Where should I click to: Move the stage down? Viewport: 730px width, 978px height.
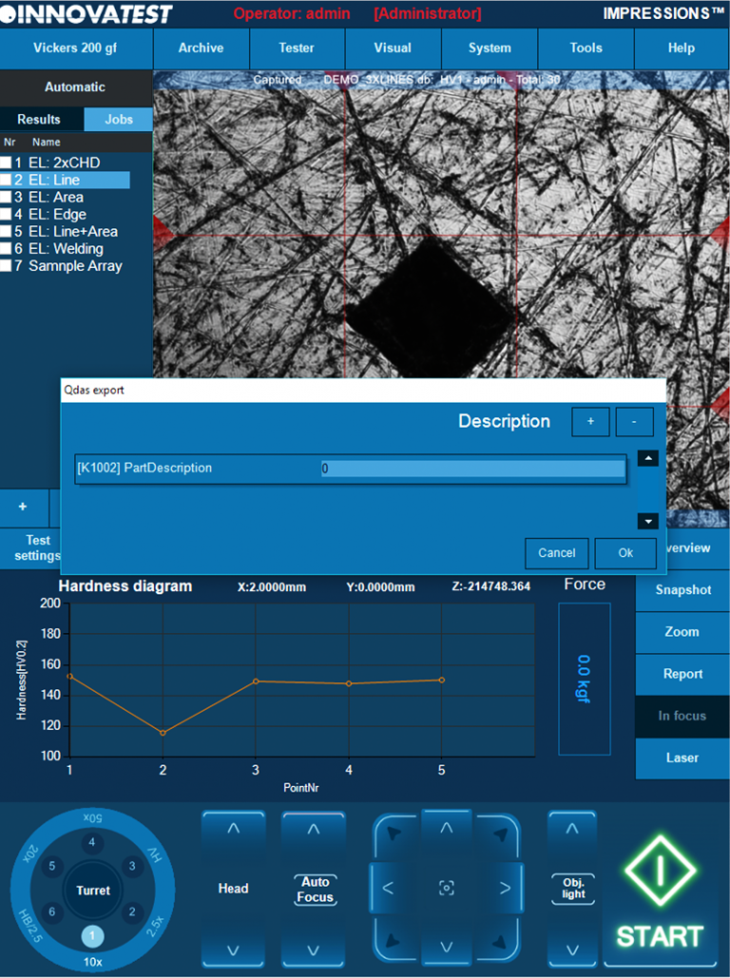tap(447, 947)
